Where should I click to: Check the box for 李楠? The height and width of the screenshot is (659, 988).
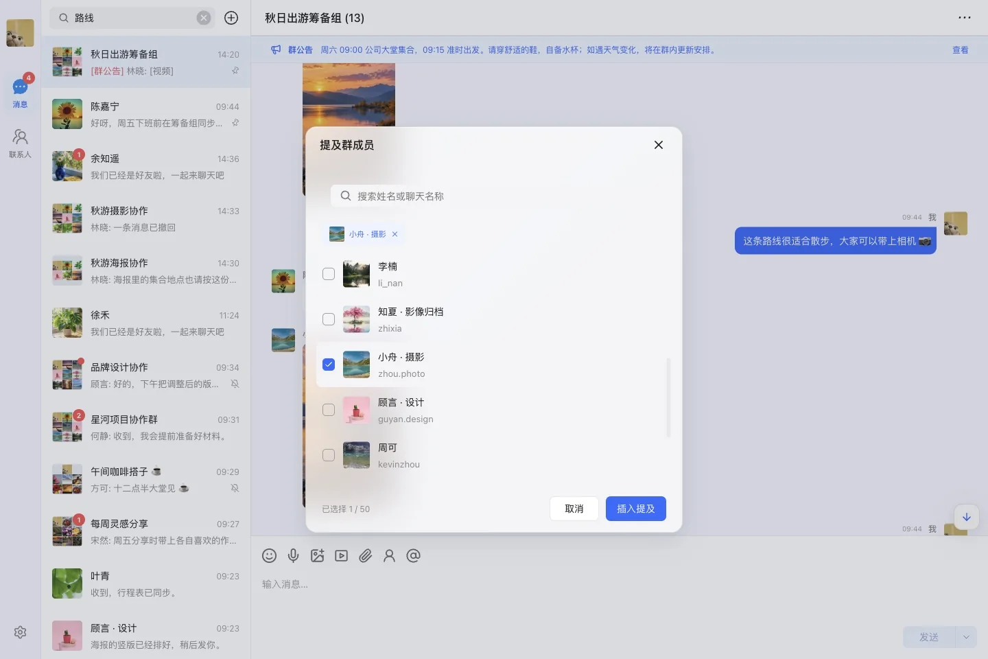329,274
